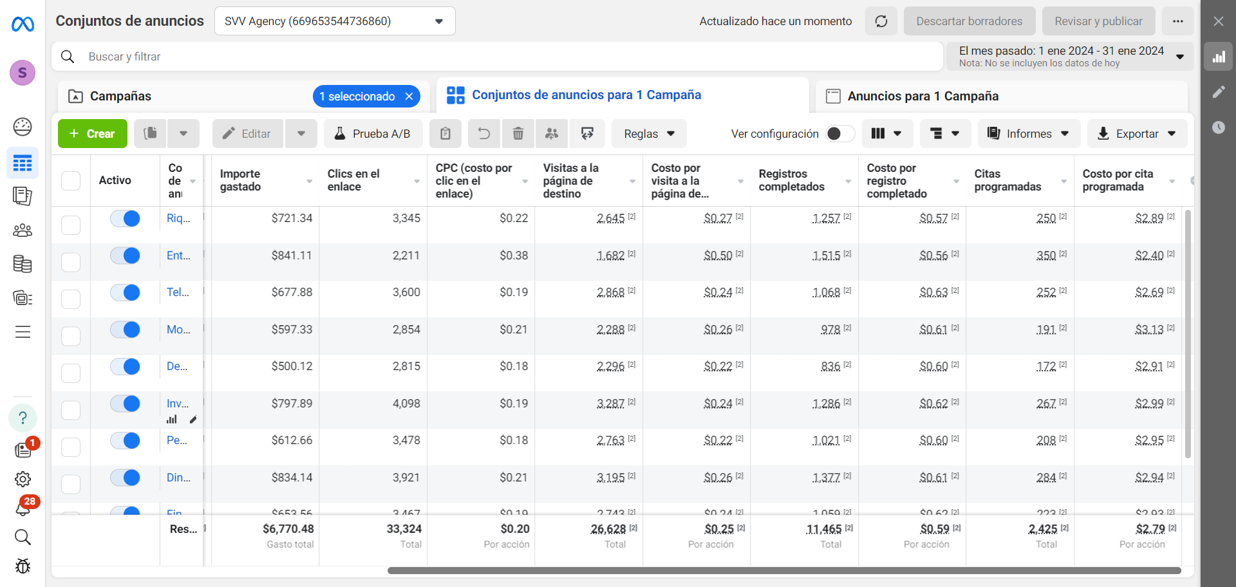1236x587 pixels.
Task: Open the SVV Agency account dropdown
Action: coord(335,21)
